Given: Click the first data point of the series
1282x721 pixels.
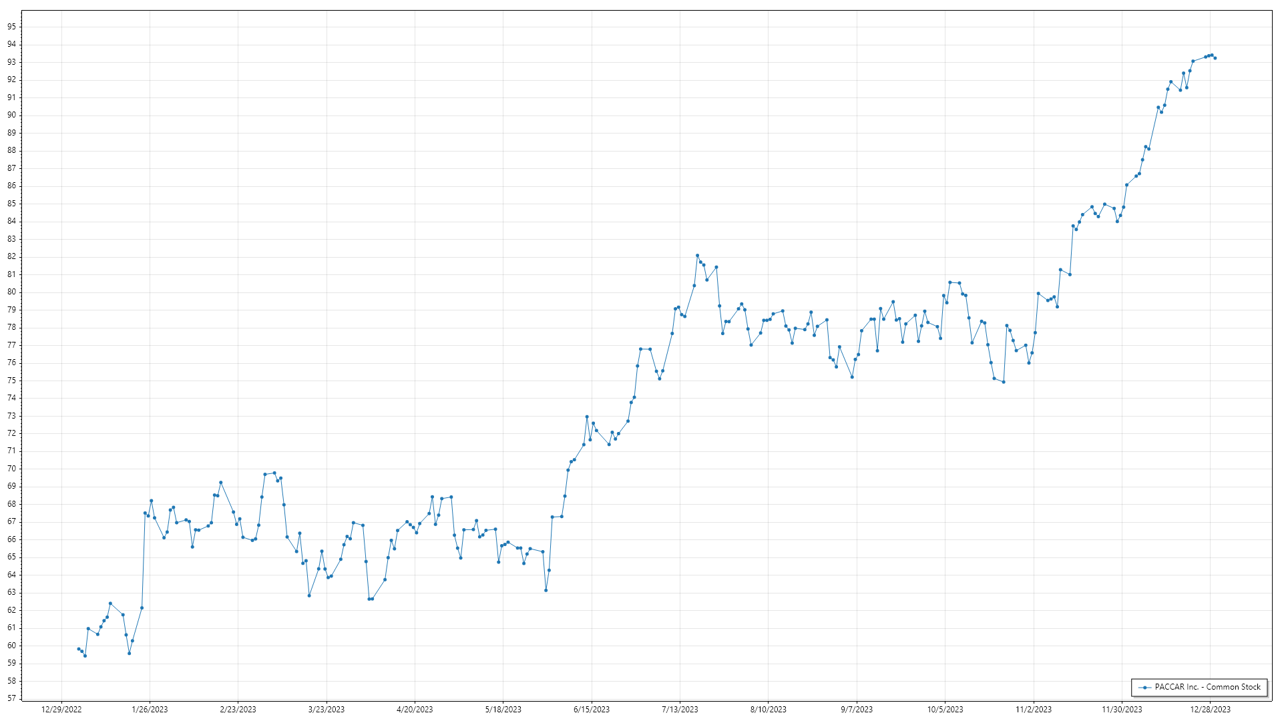Looking at the screenshot, I should [x=79, y=649].
